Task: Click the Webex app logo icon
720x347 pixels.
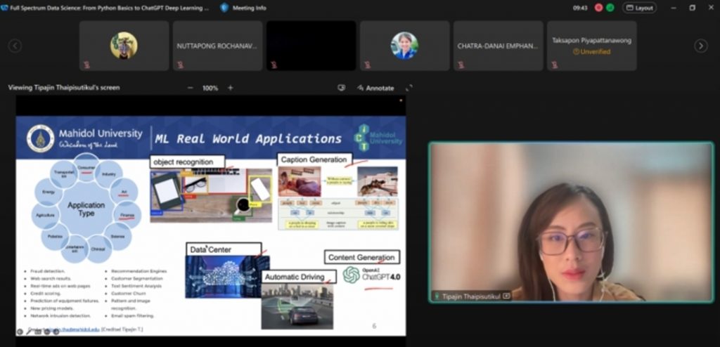Action: [5, 8]
